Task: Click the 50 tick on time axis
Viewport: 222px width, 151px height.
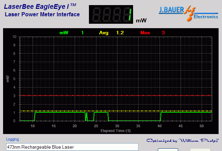Action: tap(202, 126)
